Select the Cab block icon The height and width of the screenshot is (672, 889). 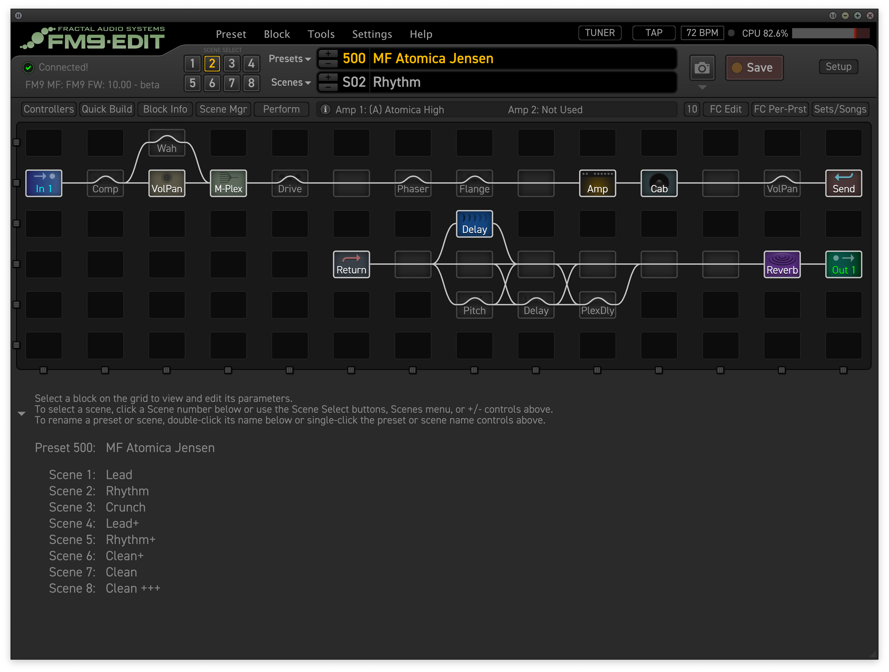pos(658,184)
